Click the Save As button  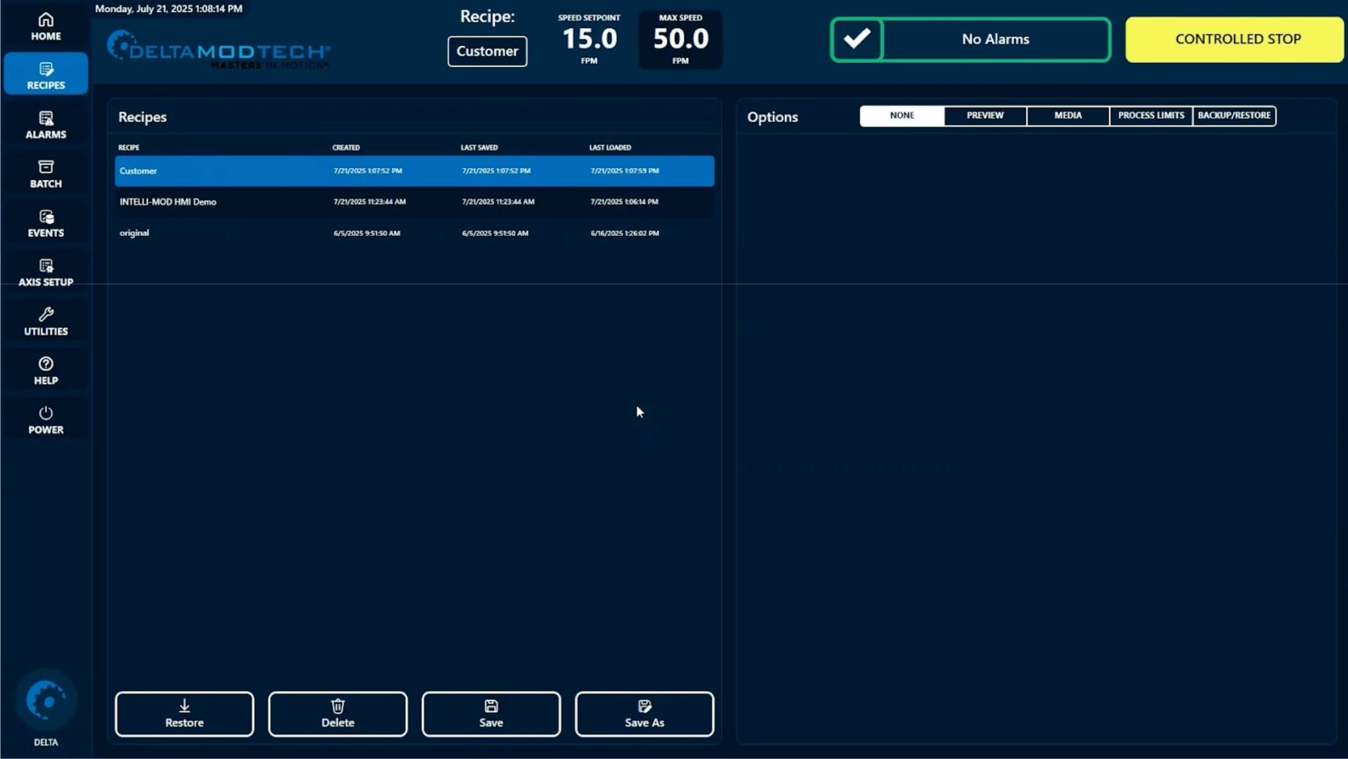click(644, 714)
